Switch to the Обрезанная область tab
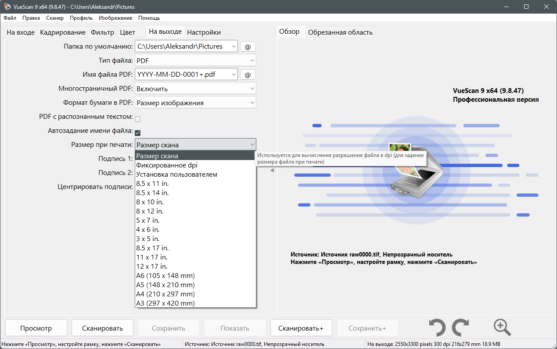This screenshot has height=349, width=557. coord(340,32)
